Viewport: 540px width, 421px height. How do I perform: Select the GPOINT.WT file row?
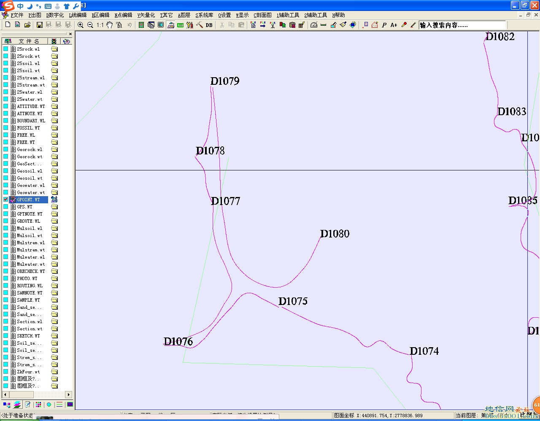pos(28,200)
